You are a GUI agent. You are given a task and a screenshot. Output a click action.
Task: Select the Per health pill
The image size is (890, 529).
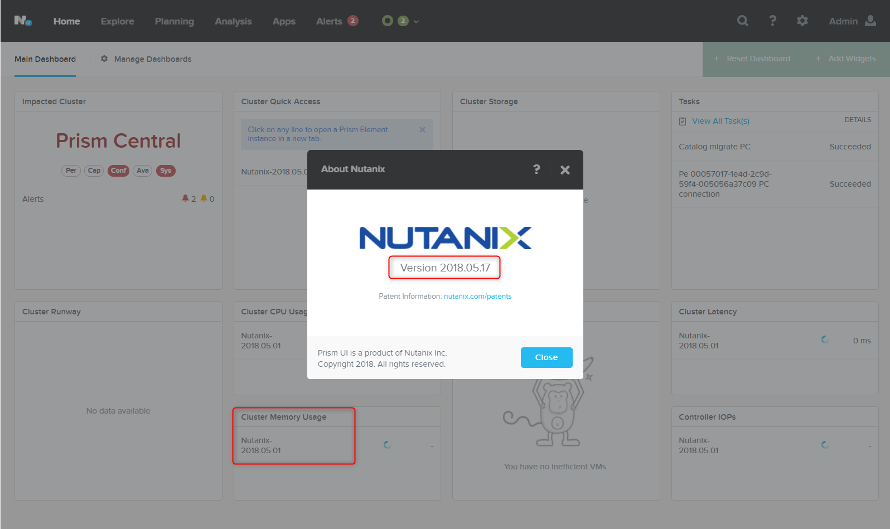[x=71, y=171]
